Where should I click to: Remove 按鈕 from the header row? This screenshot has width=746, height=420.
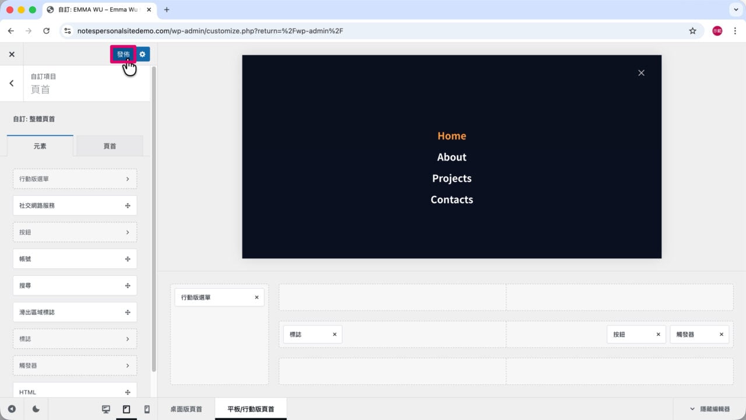658,334
